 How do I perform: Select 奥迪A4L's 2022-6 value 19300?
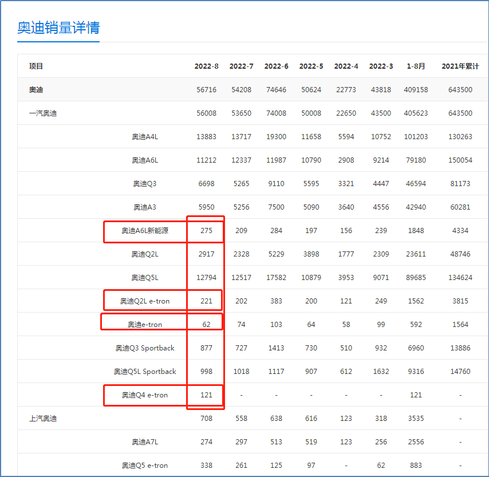coord(277,137)
